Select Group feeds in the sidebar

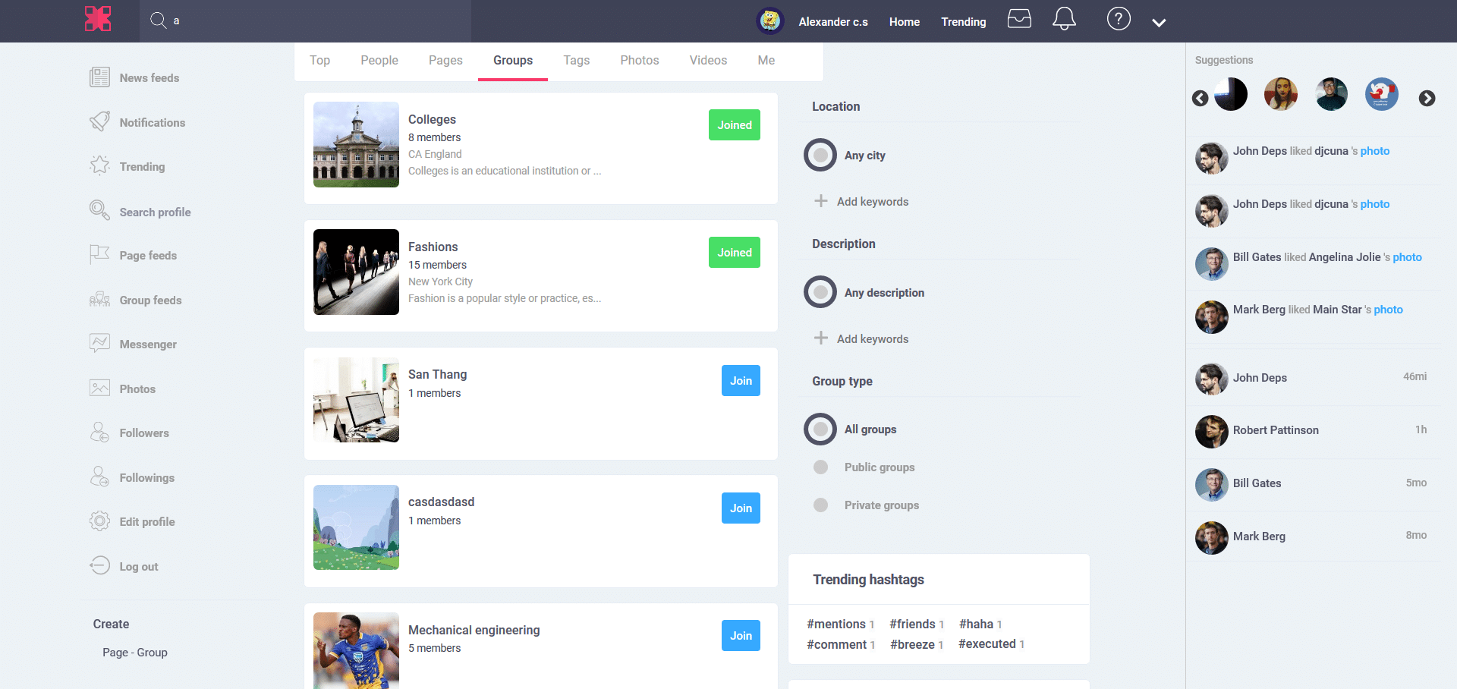click(99, 299)
